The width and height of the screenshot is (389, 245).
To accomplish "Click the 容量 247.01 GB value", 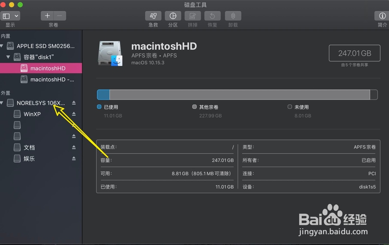I will click(x=223, y=160).
